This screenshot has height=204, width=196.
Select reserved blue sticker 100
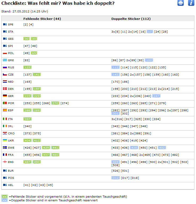click(x=149, y=60)
